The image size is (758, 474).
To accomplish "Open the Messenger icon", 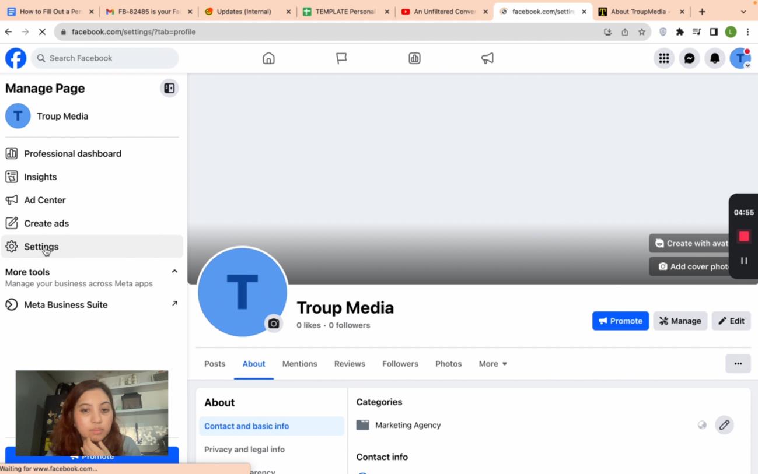I will (x=689, y=58).
